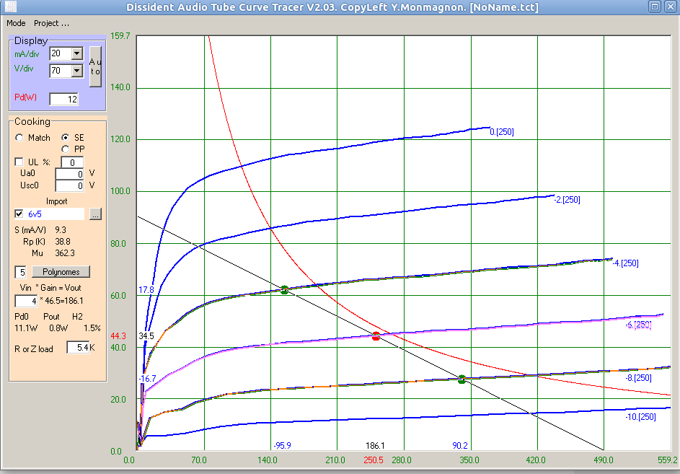The image size is (680, 474).
Task: Click the Auto scale button
Action: tap(95, 67)
